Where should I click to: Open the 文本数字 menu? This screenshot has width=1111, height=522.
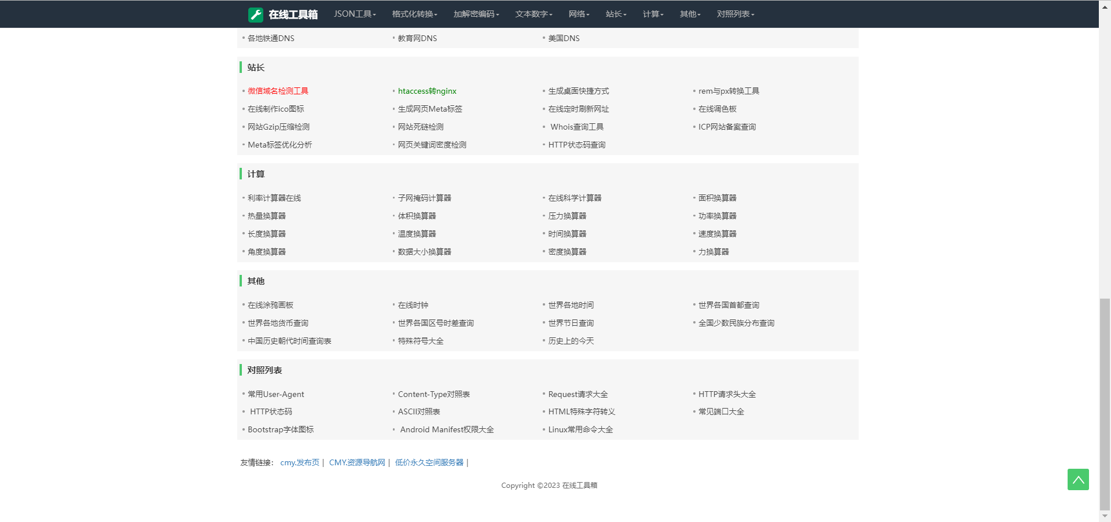[x=534, y=14]
